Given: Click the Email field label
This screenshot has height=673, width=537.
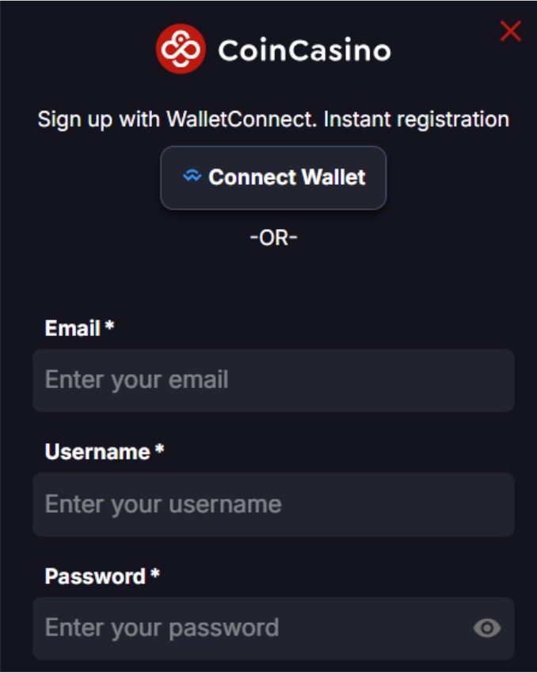Looking at the screenshot, I should 73,328.
